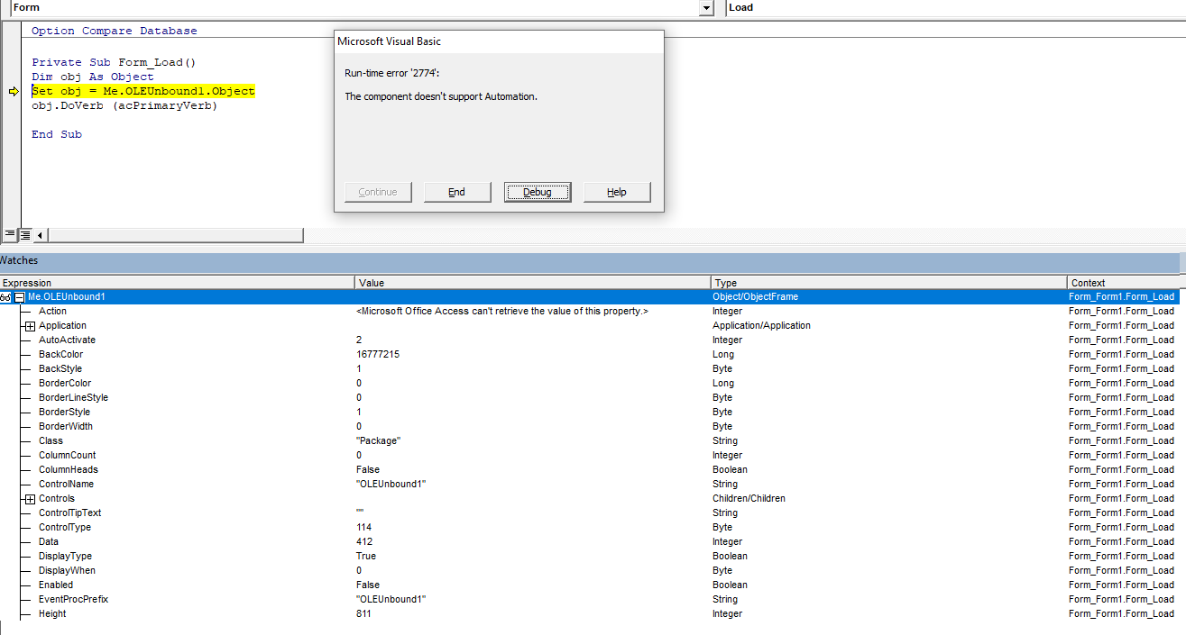Viewport: 1186px width, 635px height.
Task: Click the Microsoft Visual Basic dialog title bar
Action: coord(499,41)
